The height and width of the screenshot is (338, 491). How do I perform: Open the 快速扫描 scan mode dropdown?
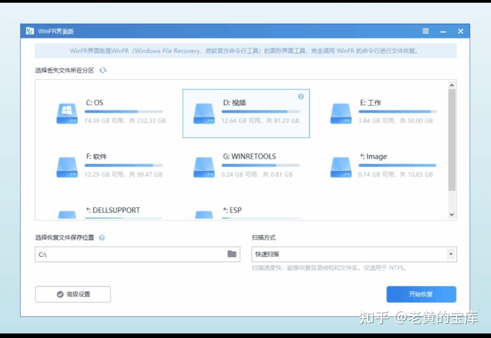[354, 254]
